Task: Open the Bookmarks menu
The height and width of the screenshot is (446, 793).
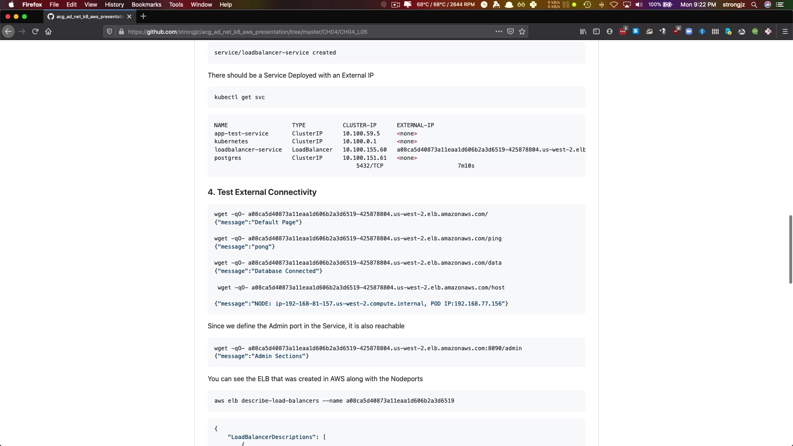Action: coord(146,5)
